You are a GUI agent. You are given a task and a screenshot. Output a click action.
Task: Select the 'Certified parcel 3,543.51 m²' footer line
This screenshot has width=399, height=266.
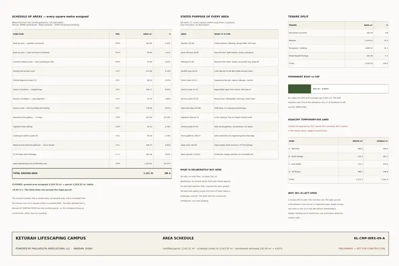pos(223,249)
